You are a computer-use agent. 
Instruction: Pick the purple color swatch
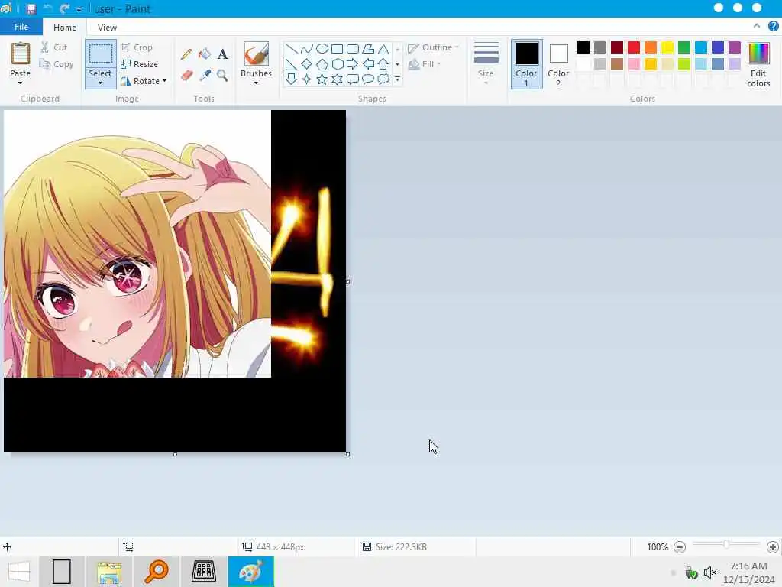(x=735, y=47)
